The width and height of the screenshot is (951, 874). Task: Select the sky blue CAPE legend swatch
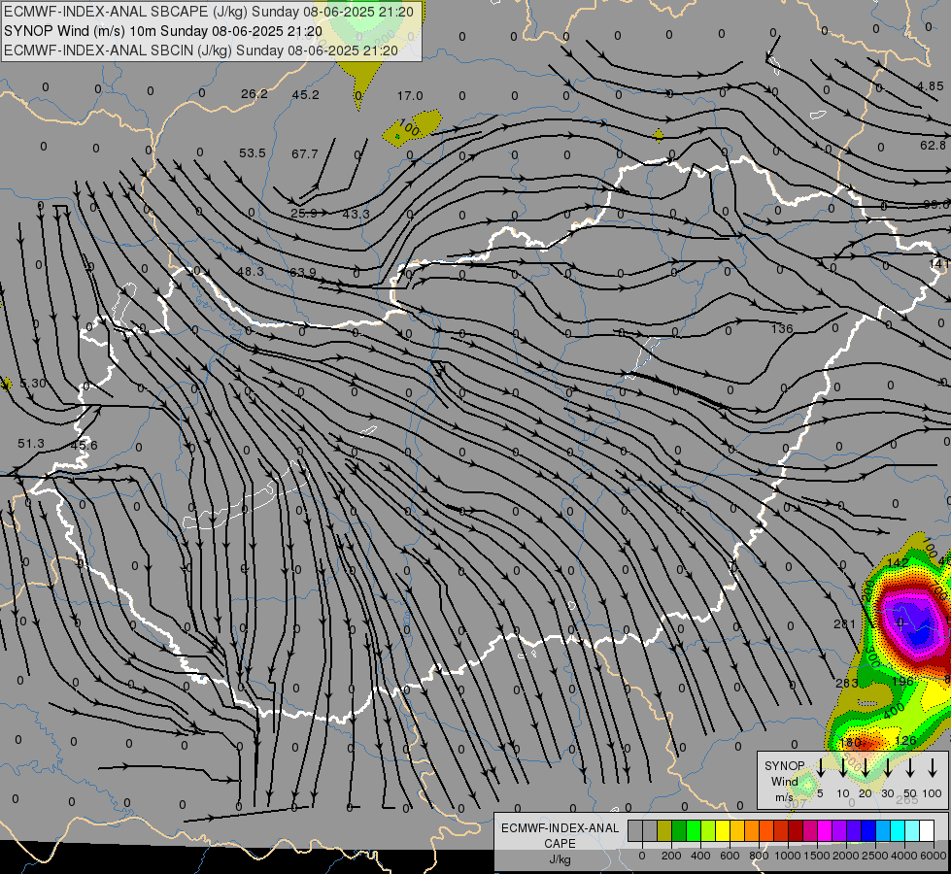pos(884,830)
